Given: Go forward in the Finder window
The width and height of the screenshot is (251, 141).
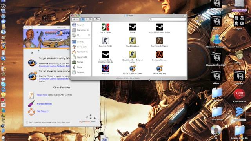Looking at the screenshot, I should pos(77,19).
